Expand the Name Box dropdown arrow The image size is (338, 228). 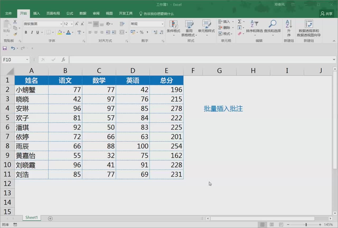coord(27,60)
